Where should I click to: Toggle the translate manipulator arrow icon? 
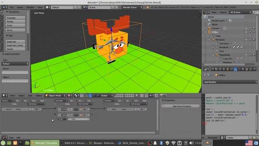point(90,96)
